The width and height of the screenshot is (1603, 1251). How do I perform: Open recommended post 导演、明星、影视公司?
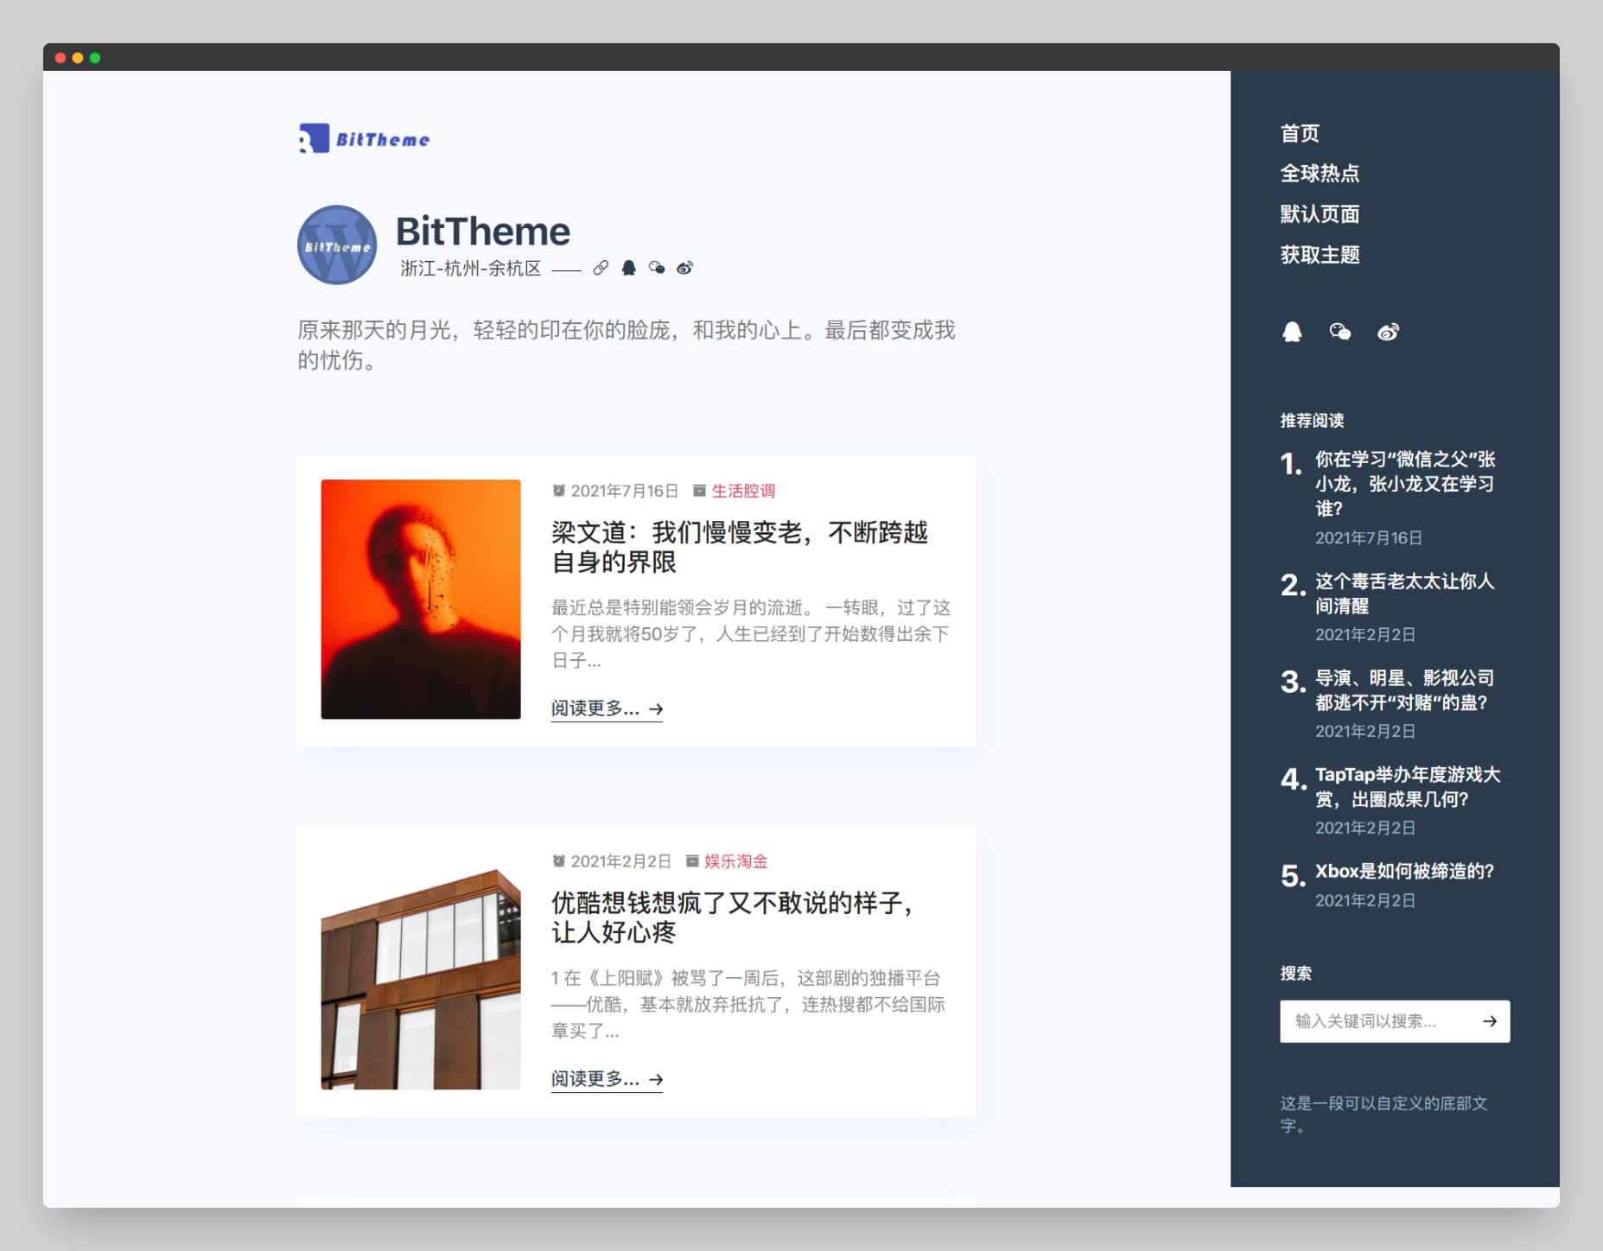click(x=1404, y=690)
